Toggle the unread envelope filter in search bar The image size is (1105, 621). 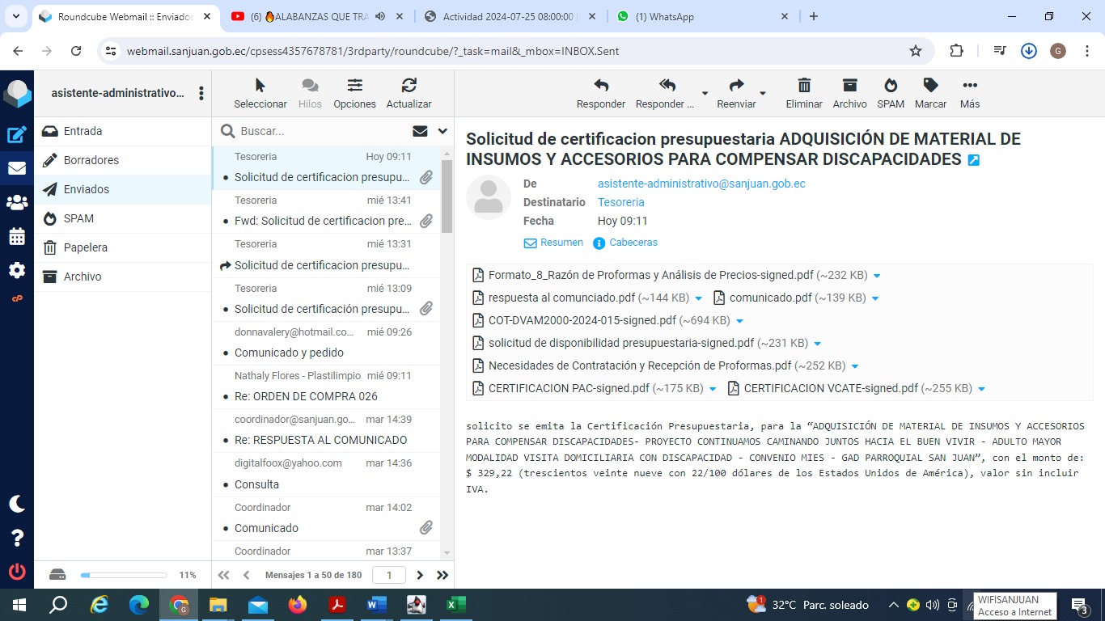[420, 131]
